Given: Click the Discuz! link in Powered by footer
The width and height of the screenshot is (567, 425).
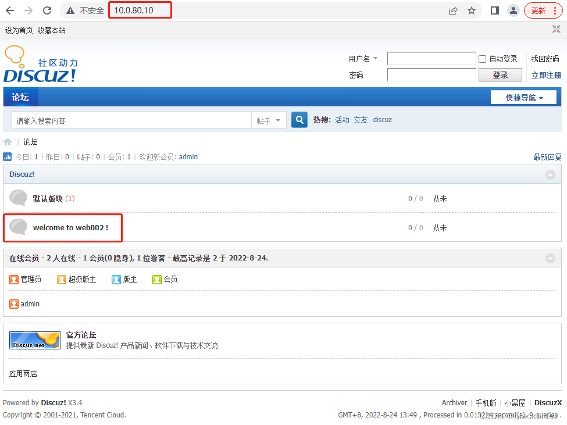Looking at the screenshot, I should (54, 402).
